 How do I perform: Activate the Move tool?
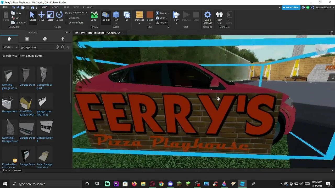pyautogui.click(x=41, y=16)
